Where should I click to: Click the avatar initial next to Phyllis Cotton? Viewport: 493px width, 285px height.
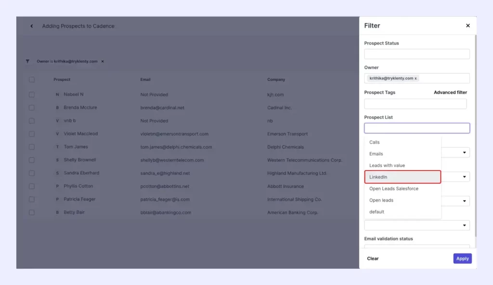57,186
